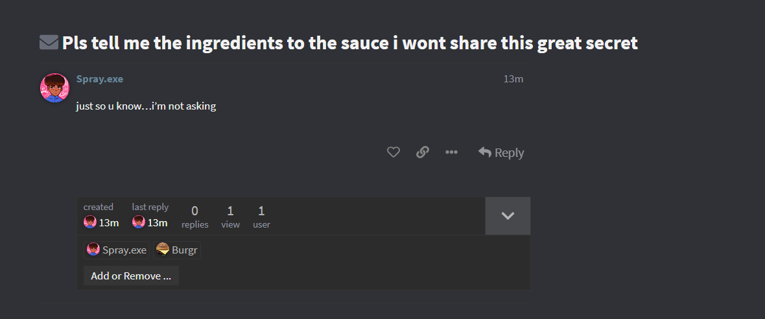
Task: Open the Spray.exe username link on post
Action: click(x=100, y=78)
